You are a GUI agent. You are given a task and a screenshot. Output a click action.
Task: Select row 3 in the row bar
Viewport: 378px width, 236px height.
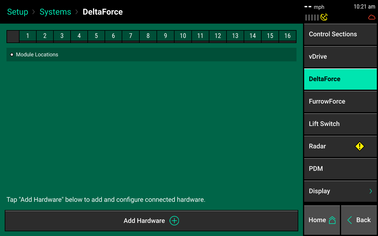pyautogui.click(x=62, y=36)
